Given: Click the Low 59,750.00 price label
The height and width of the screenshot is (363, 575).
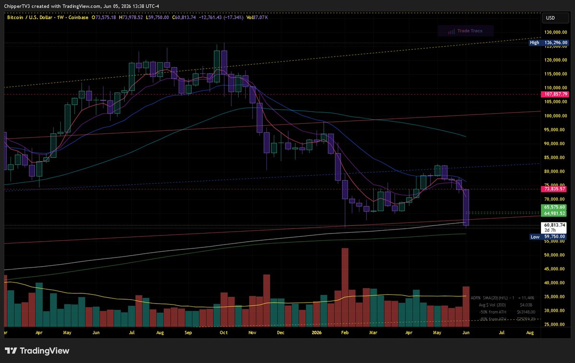Looking at the screenshot, I should pos(548,237).
